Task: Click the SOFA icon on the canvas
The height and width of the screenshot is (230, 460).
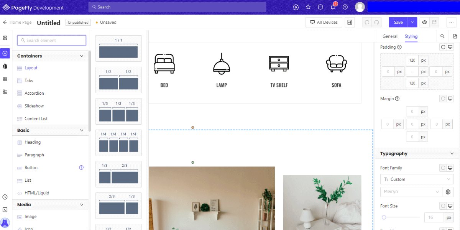Action: pyautogui.click(x=336, y=64)
